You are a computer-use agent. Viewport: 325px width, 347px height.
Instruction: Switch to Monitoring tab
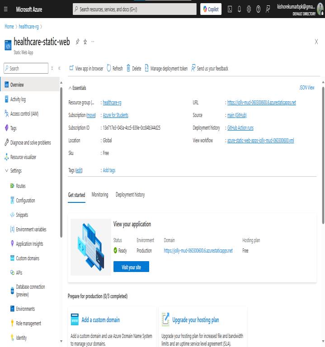100,195
